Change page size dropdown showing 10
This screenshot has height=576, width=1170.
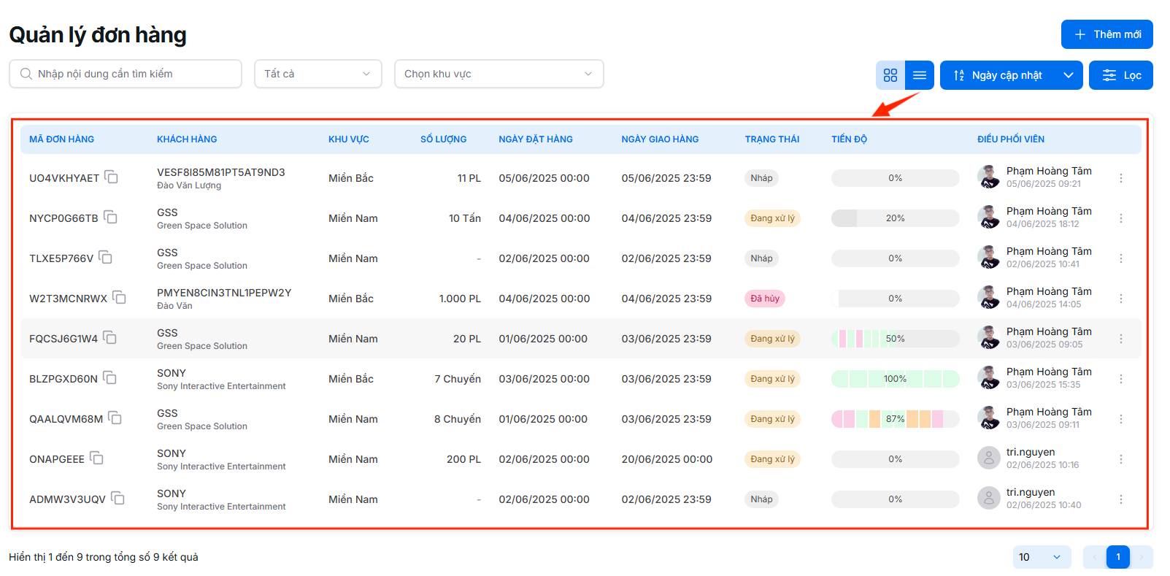(1041, 557)
